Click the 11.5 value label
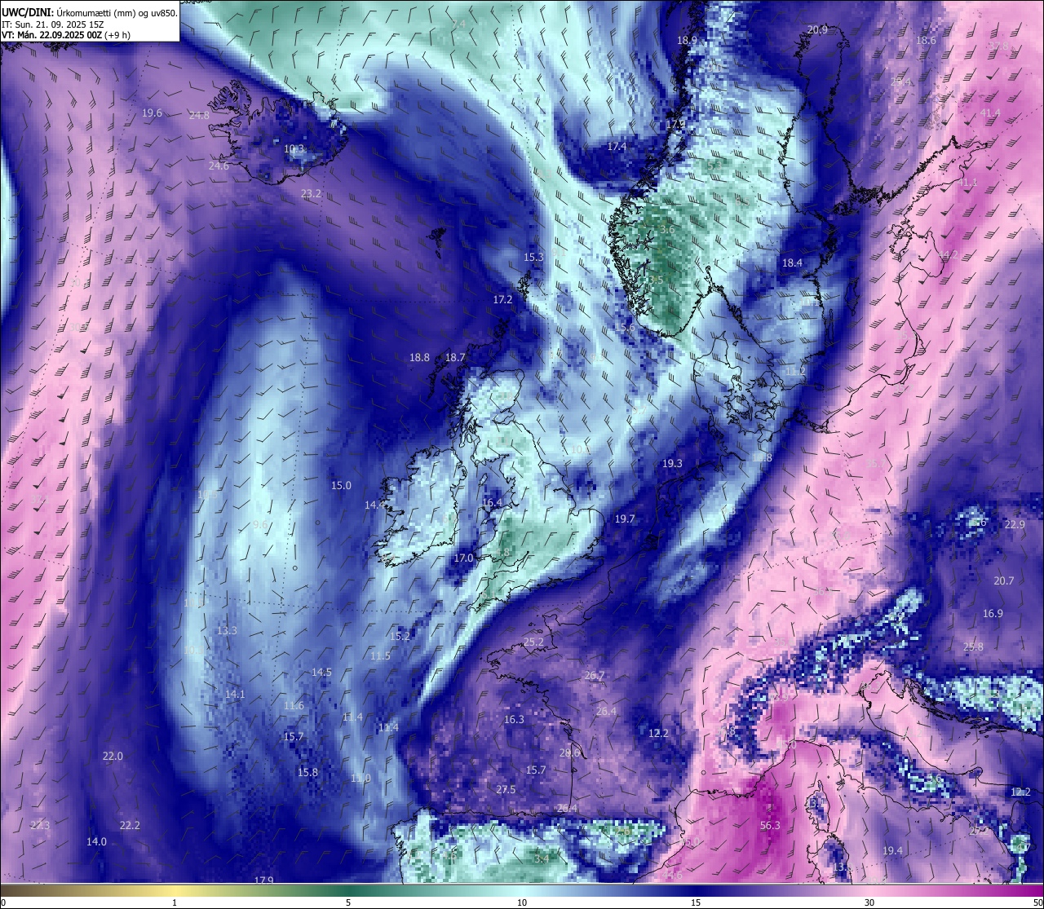 pyautogui.click(x=380, y=655)
